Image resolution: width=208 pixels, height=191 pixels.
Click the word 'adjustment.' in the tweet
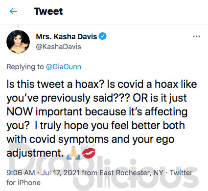35,153
